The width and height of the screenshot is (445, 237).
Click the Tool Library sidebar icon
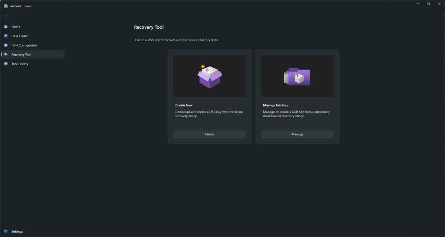(6, 64)
